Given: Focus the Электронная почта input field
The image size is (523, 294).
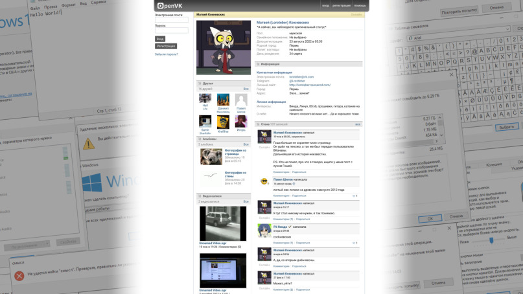Looking at the screenshot, I should coord(172,19).
